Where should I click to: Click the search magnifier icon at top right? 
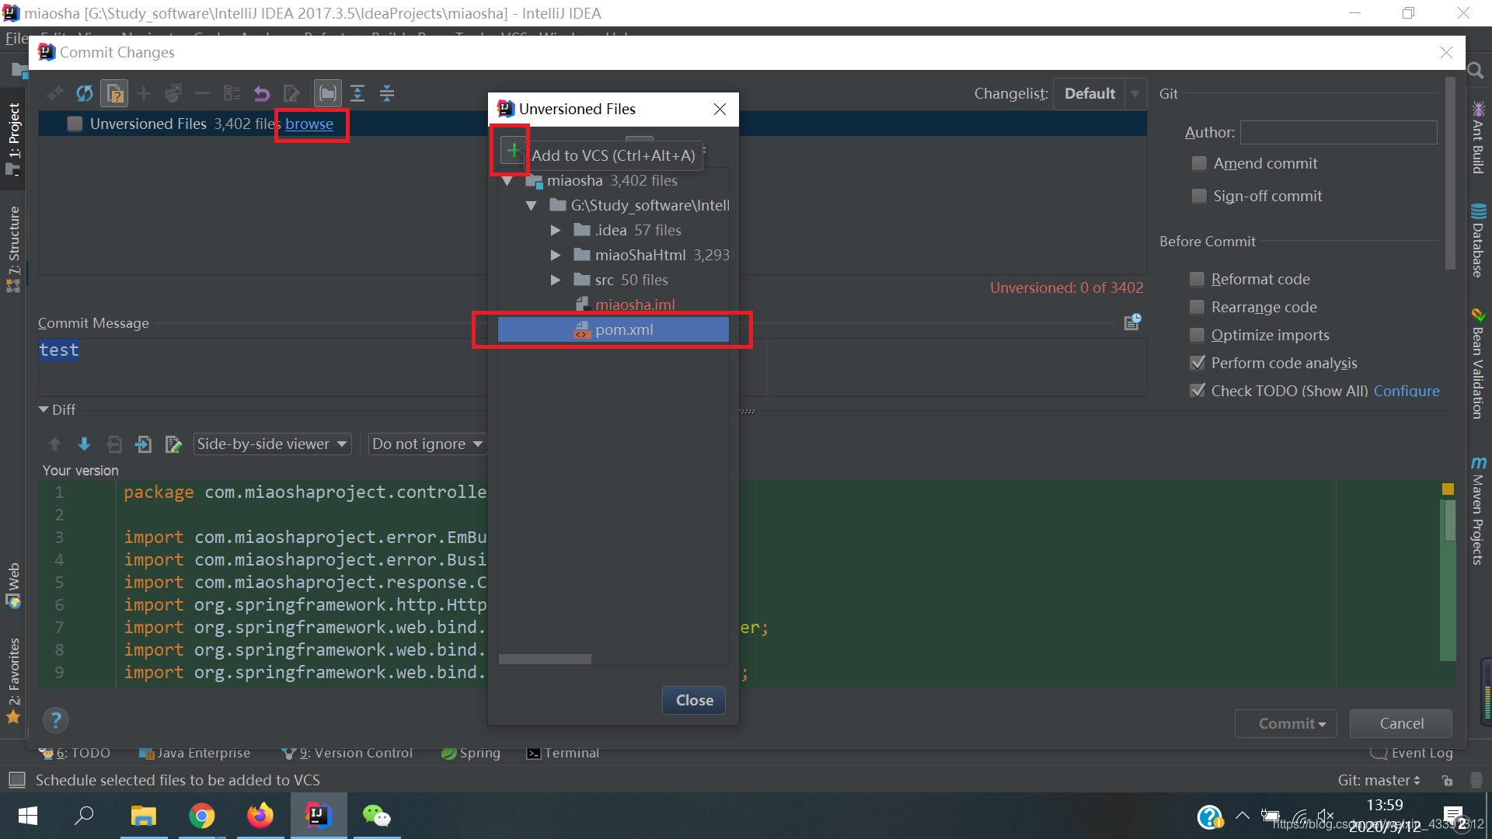tap(1475, 71)
